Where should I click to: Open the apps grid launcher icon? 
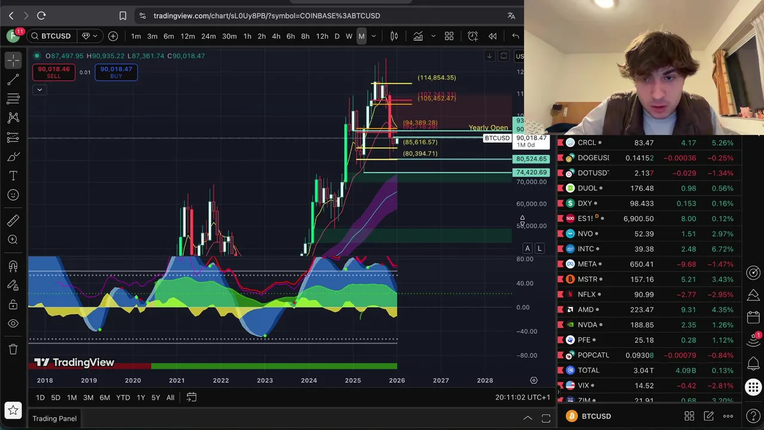point(753,387)
